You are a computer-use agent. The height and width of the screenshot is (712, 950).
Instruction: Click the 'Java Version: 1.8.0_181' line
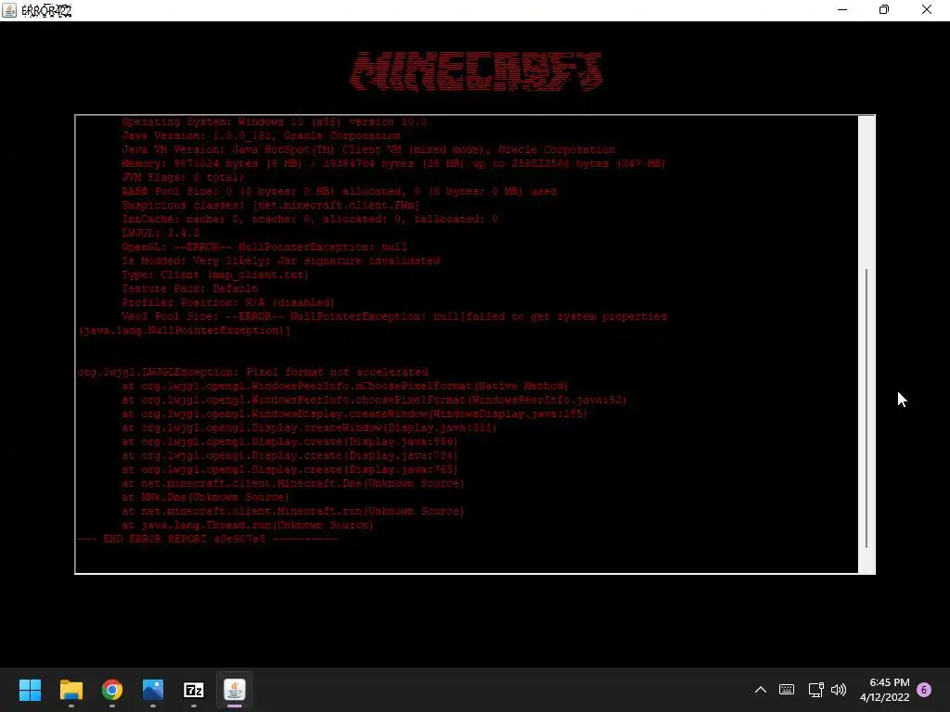click(x=261, y=135)
